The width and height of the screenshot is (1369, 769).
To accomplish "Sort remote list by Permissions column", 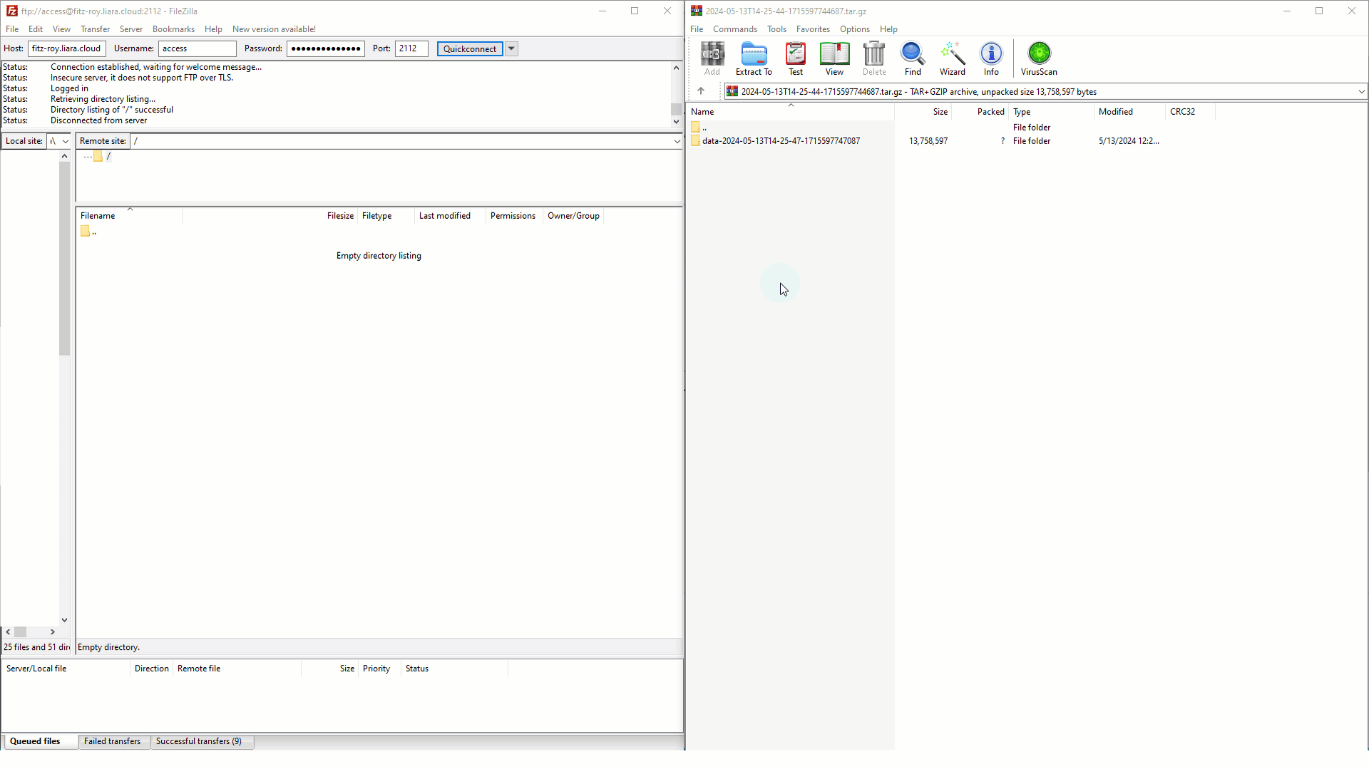I will pos(514,216).
